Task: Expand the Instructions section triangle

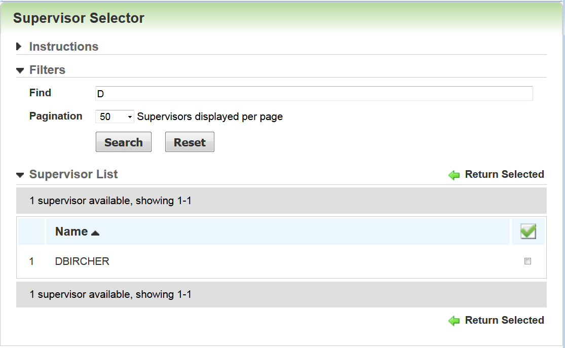Action: 19,47
